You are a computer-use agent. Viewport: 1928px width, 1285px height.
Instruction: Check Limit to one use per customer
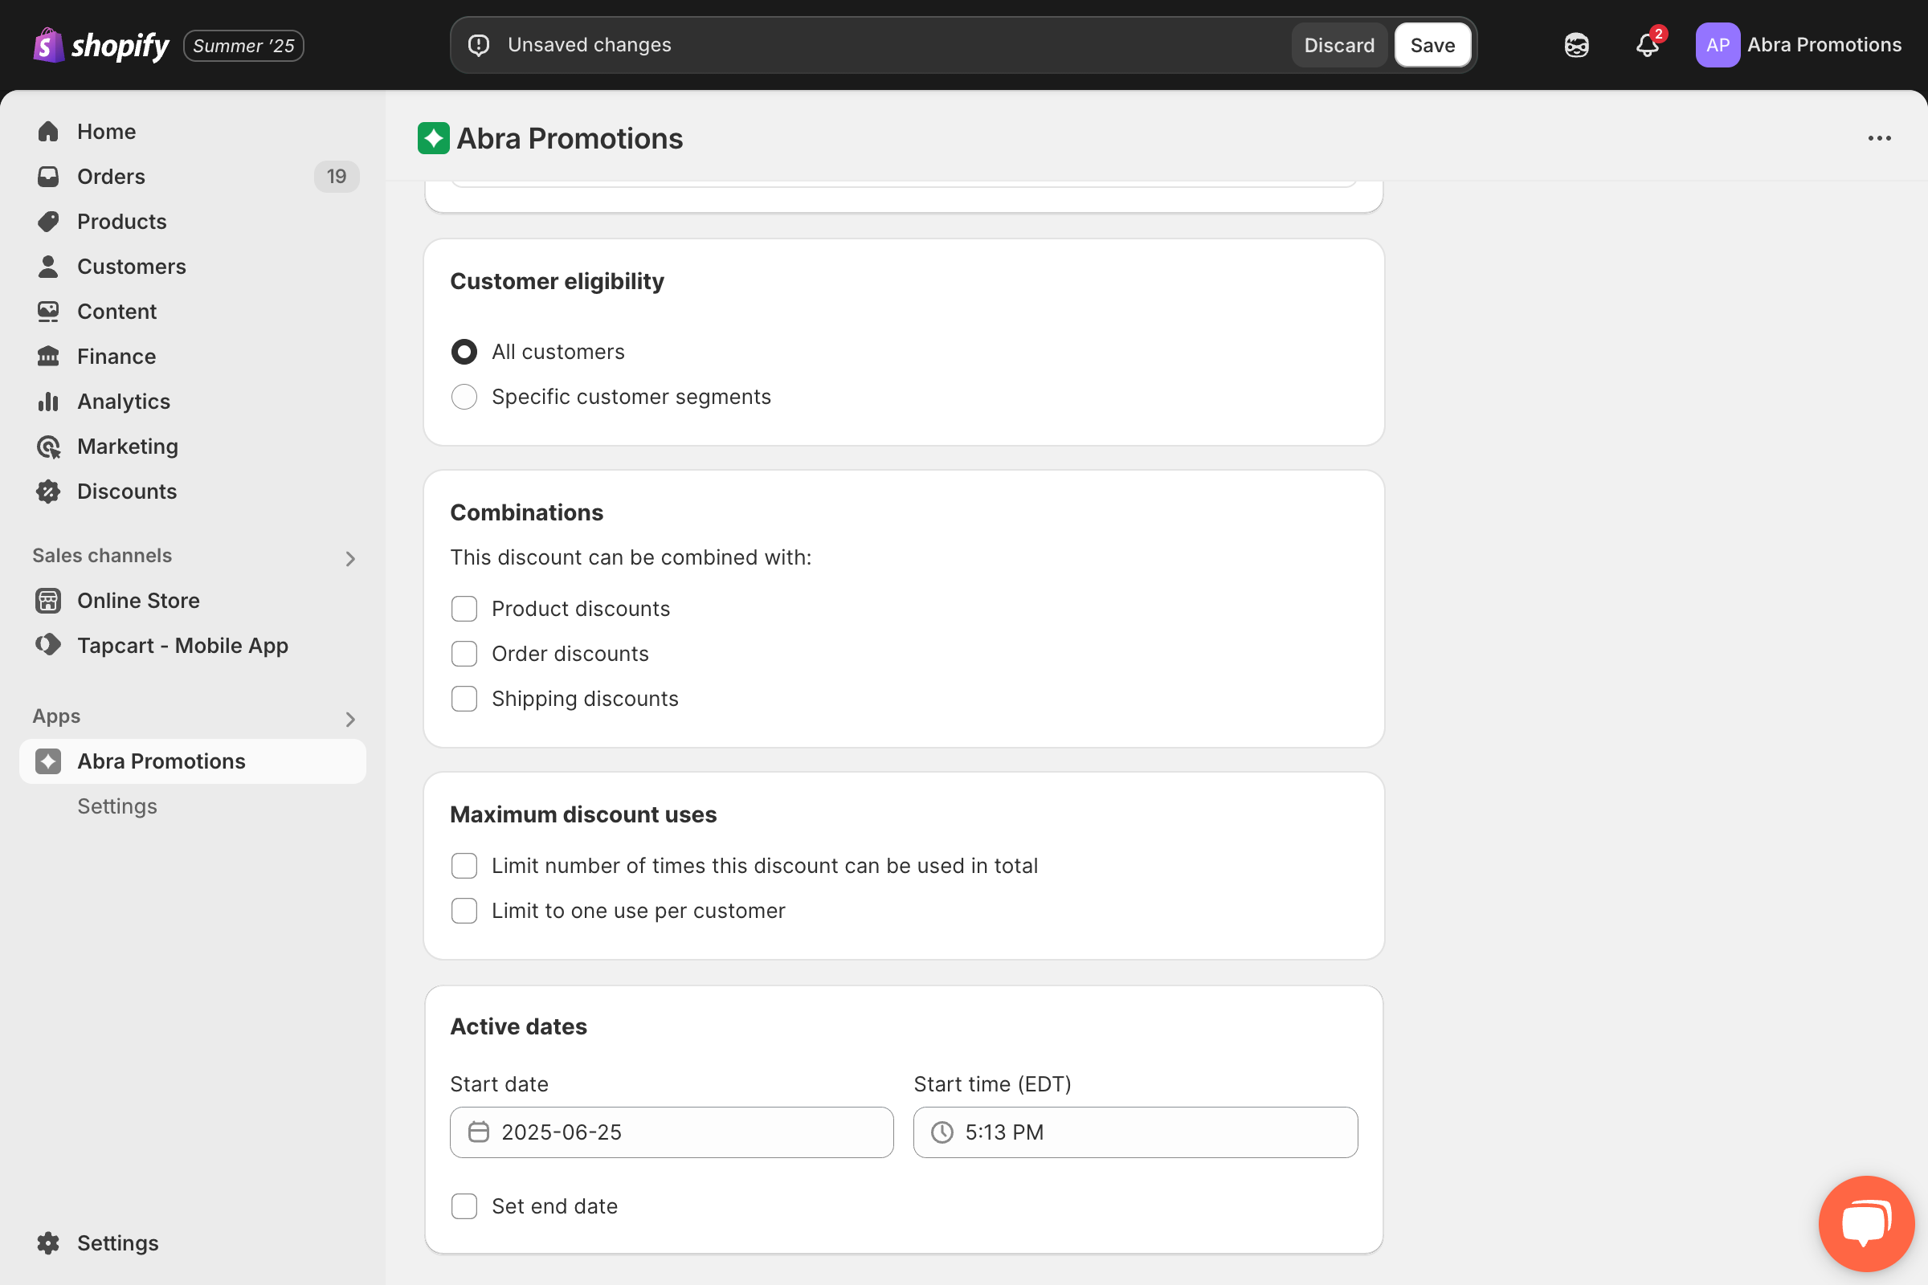[464, 911]
